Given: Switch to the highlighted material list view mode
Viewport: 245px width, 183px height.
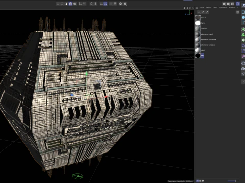Looking at the screenshot, I should point(198,181).
